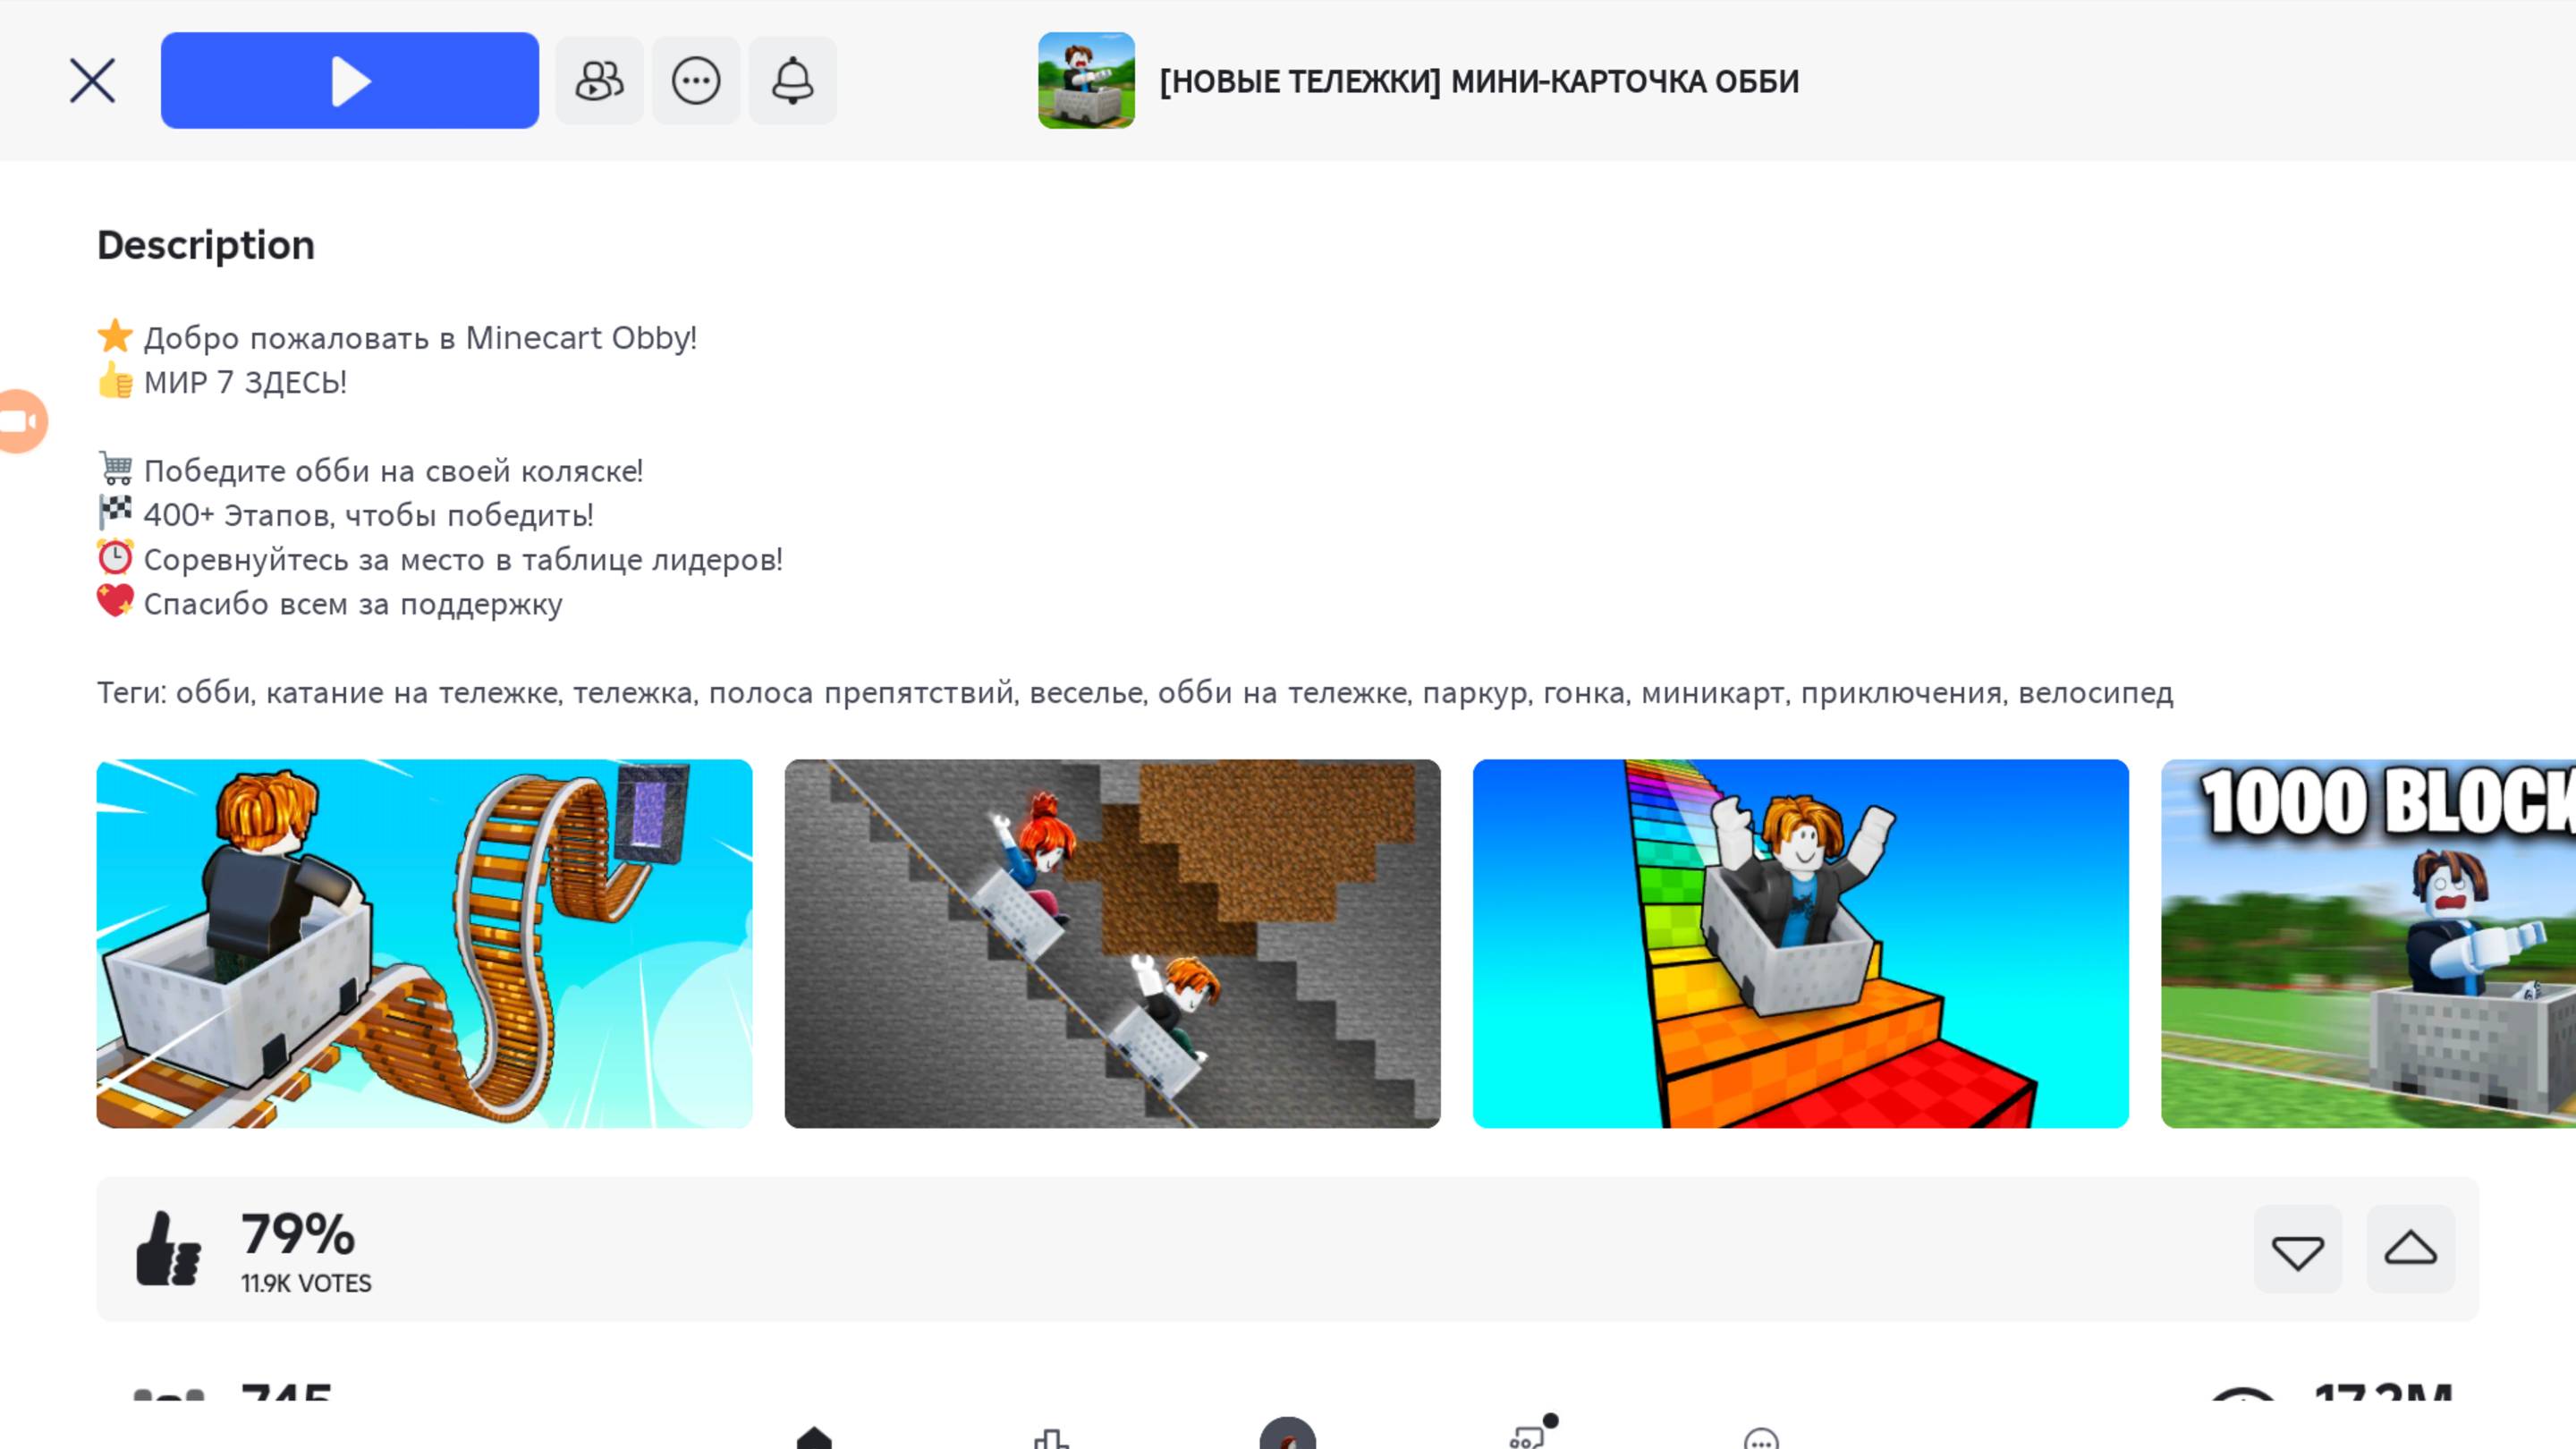Screen dimensions: 2576x1449
Task: Select "Соревнуйтесь за место в таблице лидеров!"
Action: point(463,559)
